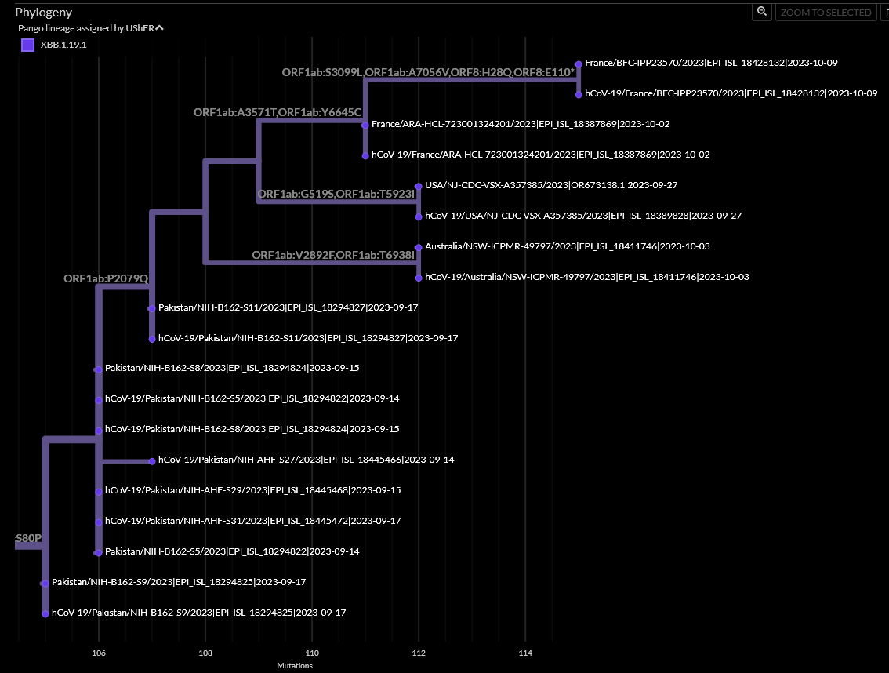The image size is (889, 673).
Task: Select the hCoV-19/Pakistan/NIH-AHF-S27 tip node
Action: pyautogui.click(x=151, y=461)
